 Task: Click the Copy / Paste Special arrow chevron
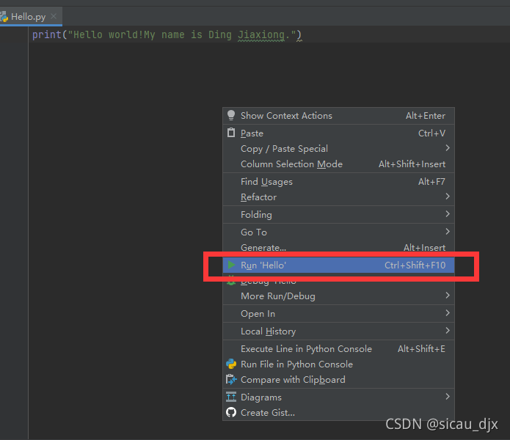tap(448, 148)
